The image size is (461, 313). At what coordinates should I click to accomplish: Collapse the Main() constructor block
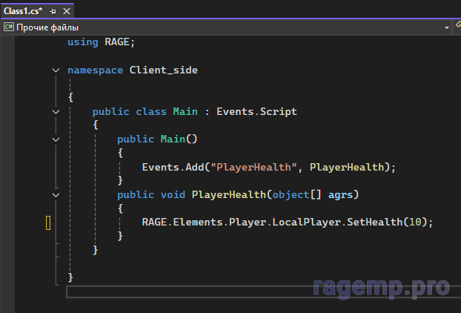click(56, 139)
